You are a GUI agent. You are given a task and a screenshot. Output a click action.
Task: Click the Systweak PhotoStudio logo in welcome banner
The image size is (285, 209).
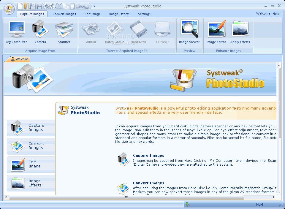point(235,79)
